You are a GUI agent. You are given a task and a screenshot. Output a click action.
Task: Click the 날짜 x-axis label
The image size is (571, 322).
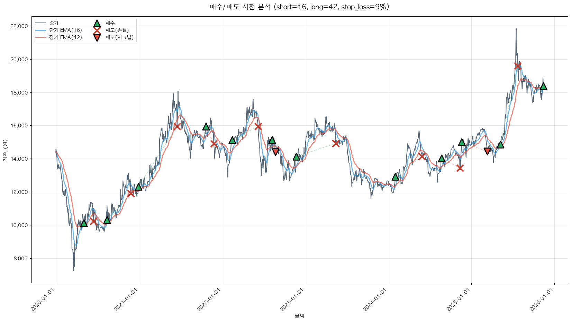coord(299,316)
